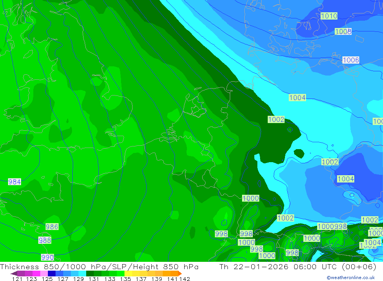Pick the dark blue swatch in legend

coord(52,273)
